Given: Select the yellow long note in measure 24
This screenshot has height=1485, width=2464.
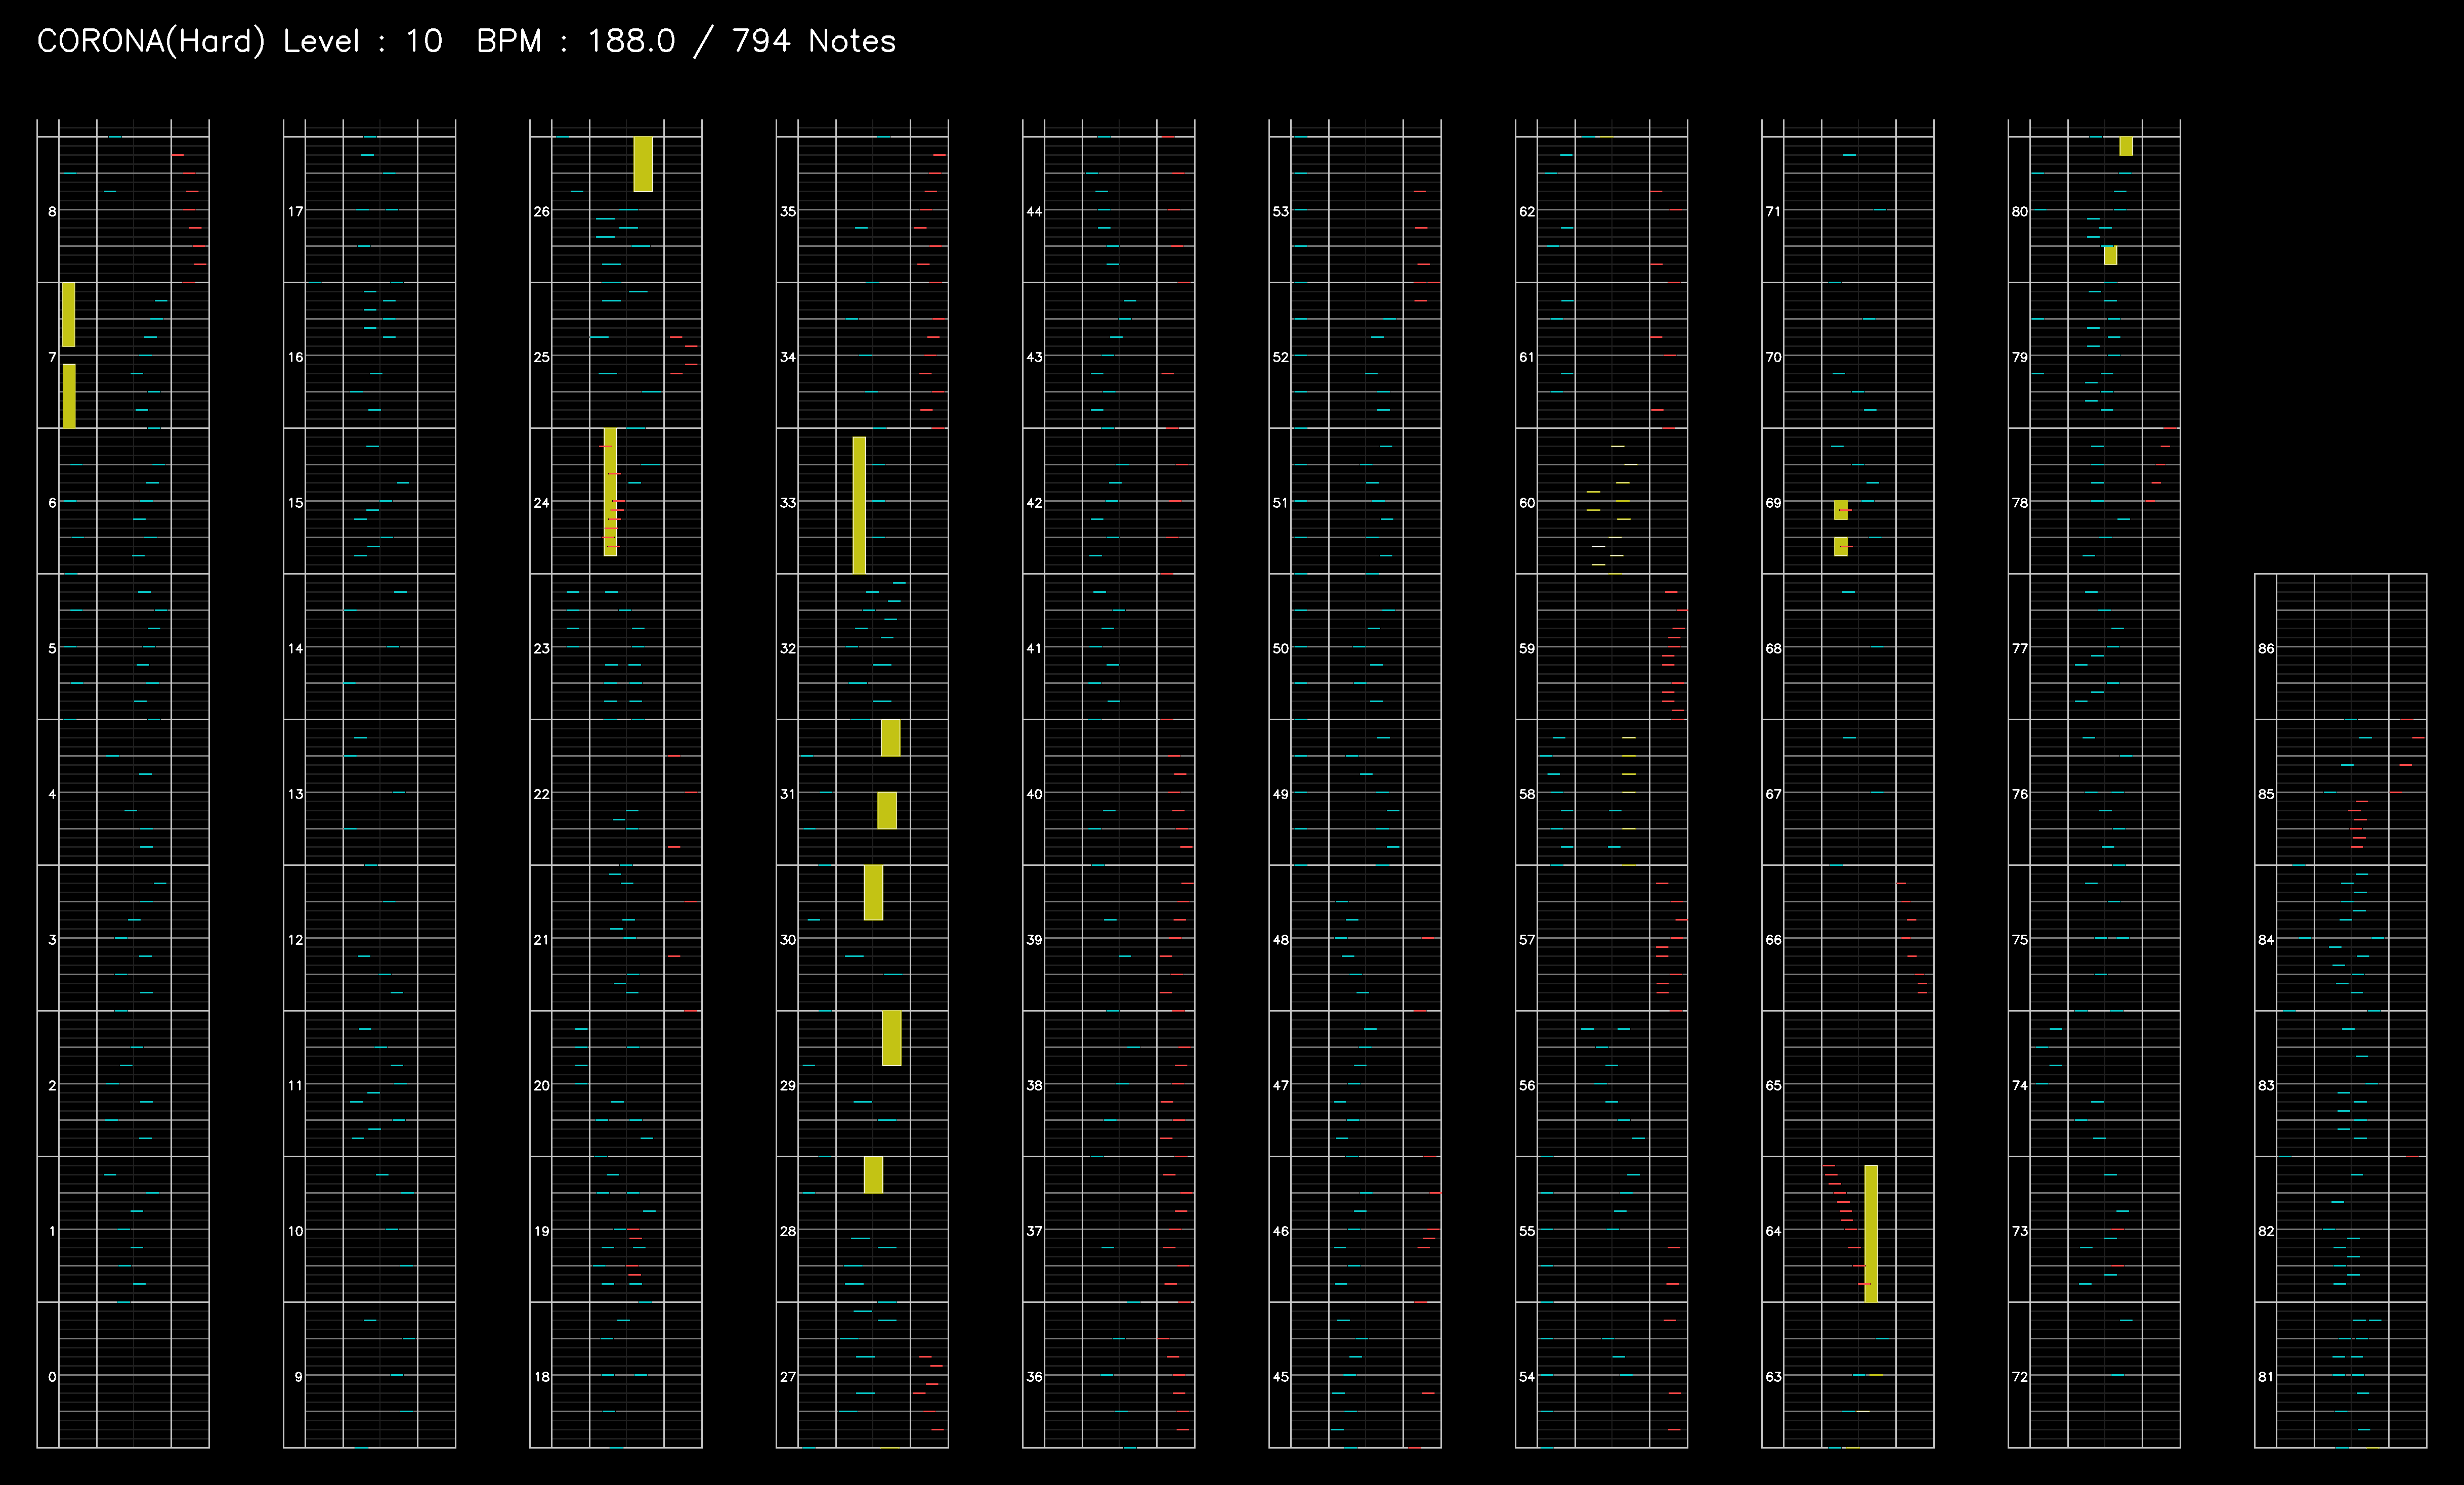Looking at the screenshot, I should pos(610,492).
